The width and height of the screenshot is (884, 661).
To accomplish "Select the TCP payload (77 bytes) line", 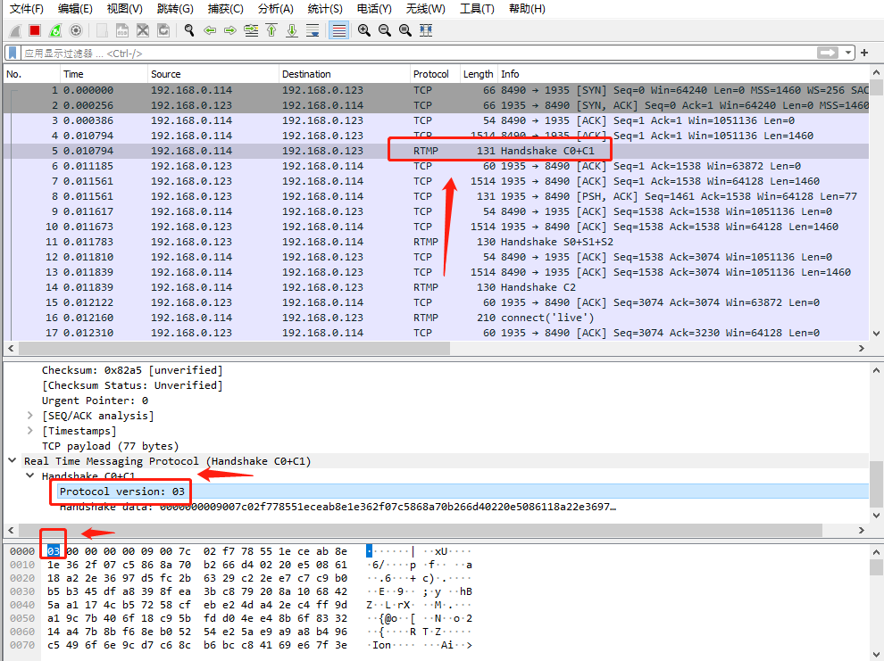I will click(110, 446).
